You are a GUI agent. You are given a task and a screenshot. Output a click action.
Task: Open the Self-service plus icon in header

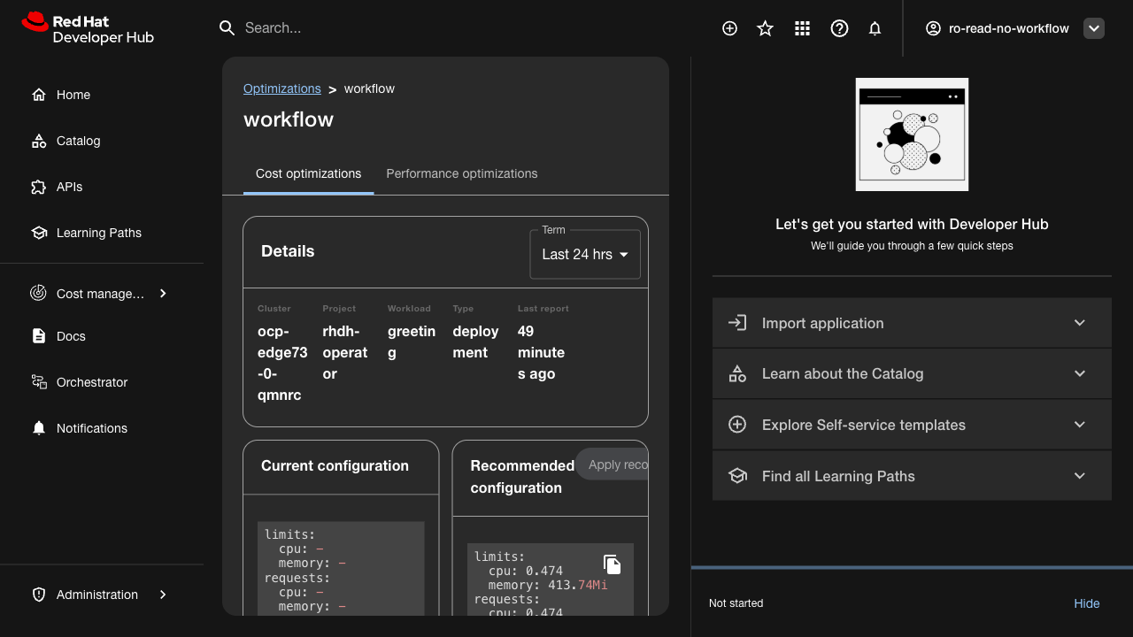pyautogui.click(x=729, y=28)
